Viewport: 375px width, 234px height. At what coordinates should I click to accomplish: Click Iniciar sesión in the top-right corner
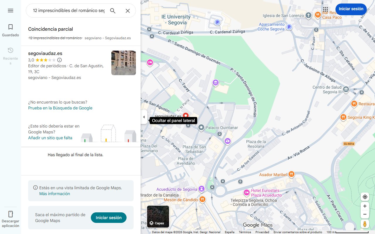pyautogui.click(x=351, y=9)
